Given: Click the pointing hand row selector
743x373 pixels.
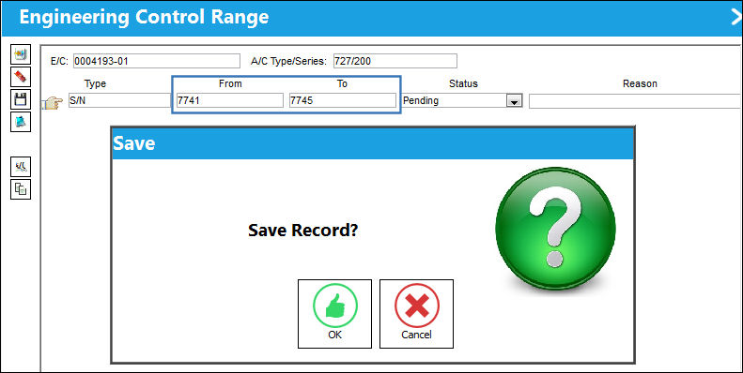Looking at the screenshot, I should point(53,102).
